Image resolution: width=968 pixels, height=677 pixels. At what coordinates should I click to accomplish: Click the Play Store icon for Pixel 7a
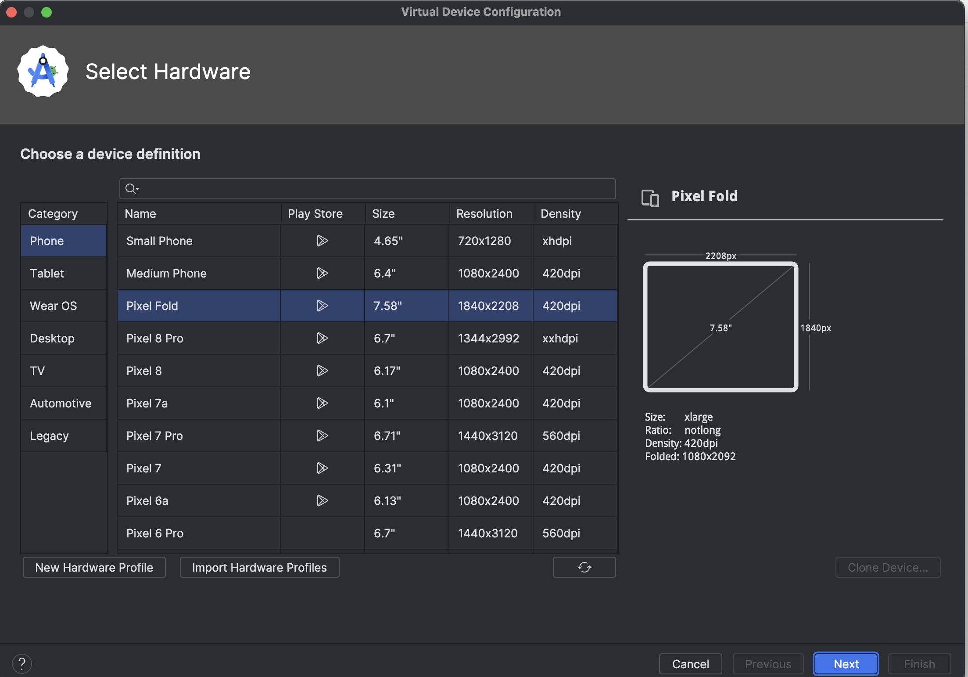[x=322, y=403]
